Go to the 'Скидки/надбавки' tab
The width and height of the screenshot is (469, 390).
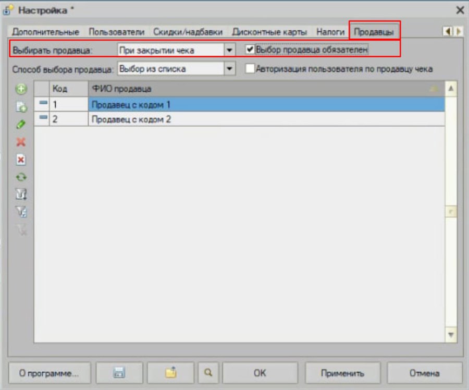tap(188, 32)
